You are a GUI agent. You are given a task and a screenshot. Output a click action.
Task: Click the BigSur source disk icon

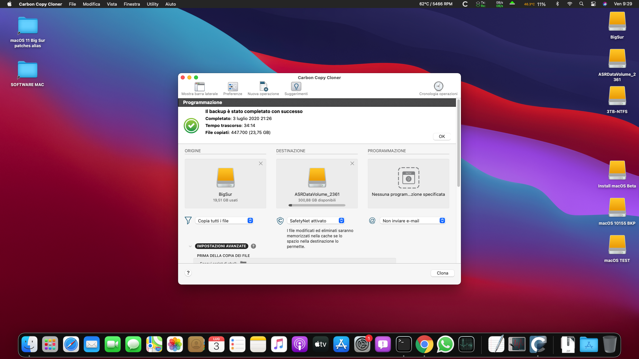tap(225, 178)
